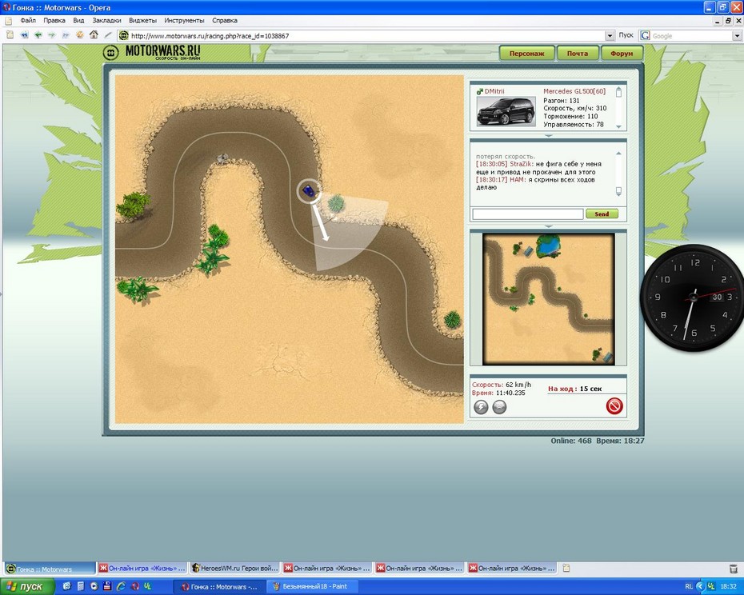Click the track minimap
This screenshot has width=744, height=595.
tap(548, 299)
